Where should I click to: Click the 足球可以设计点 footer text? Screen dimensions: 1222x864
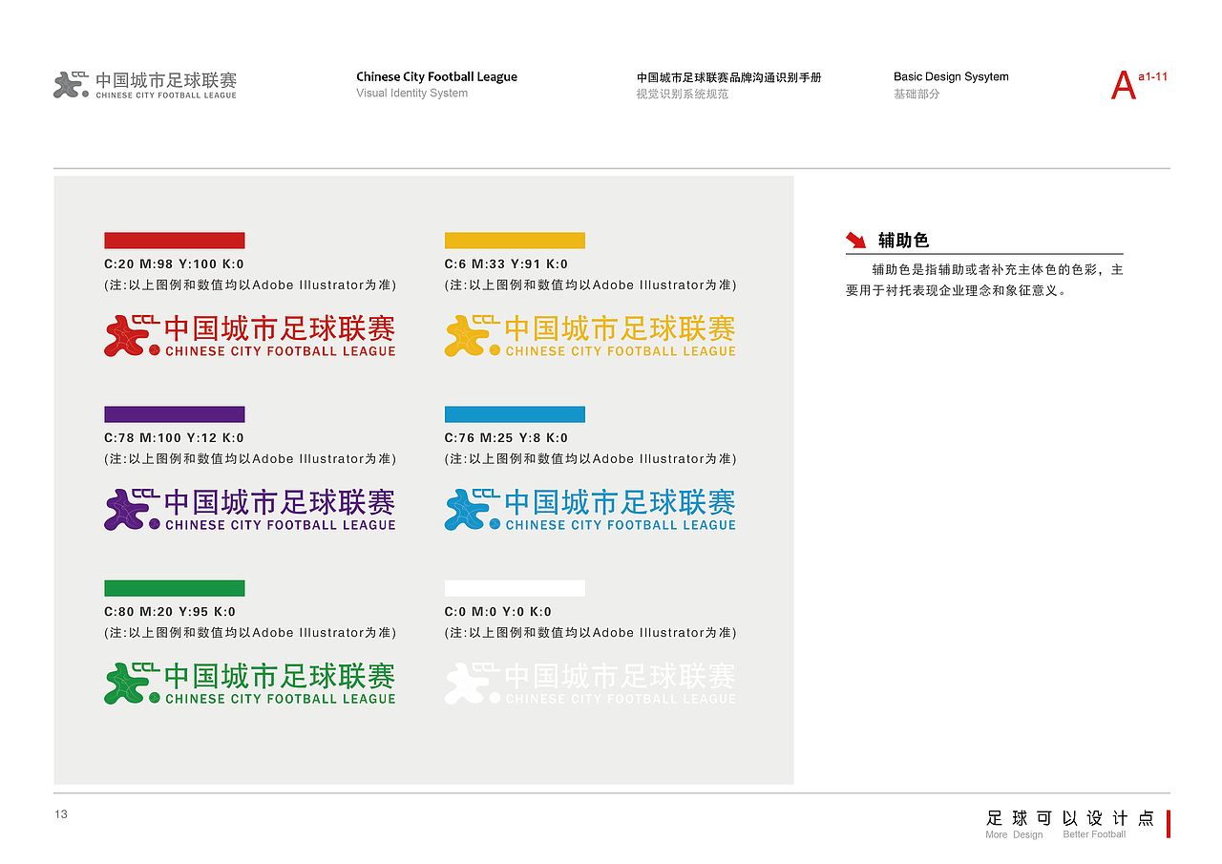1069,818
